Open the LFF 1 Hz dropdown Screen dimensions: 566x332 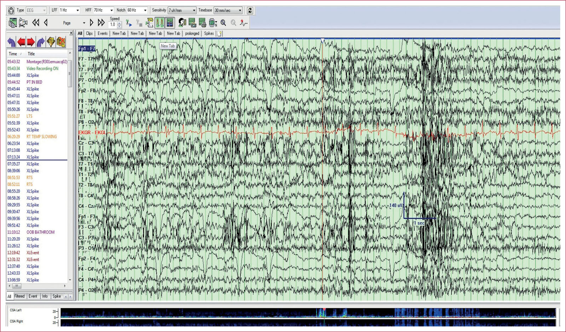pyautogui.click(x=69, y=11)
